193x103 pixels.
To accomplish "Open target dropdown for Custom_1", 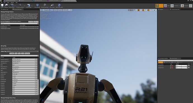I will click(24, 87).
